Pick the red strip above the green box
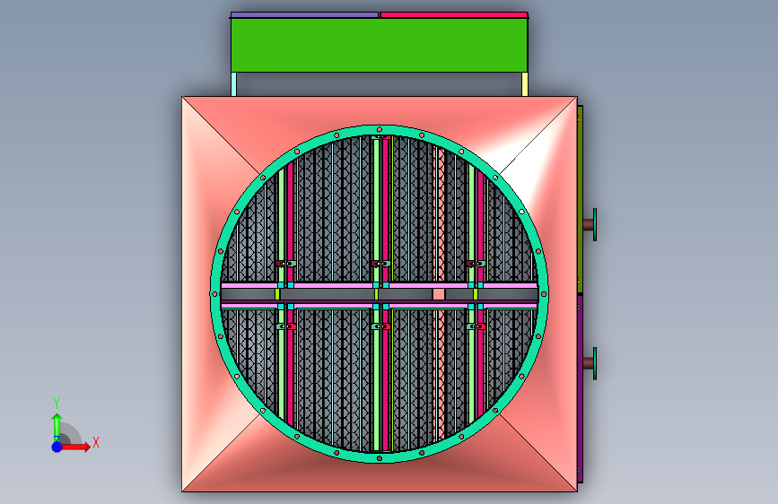This screenshot has height=504, width=778. click(453, 15)
